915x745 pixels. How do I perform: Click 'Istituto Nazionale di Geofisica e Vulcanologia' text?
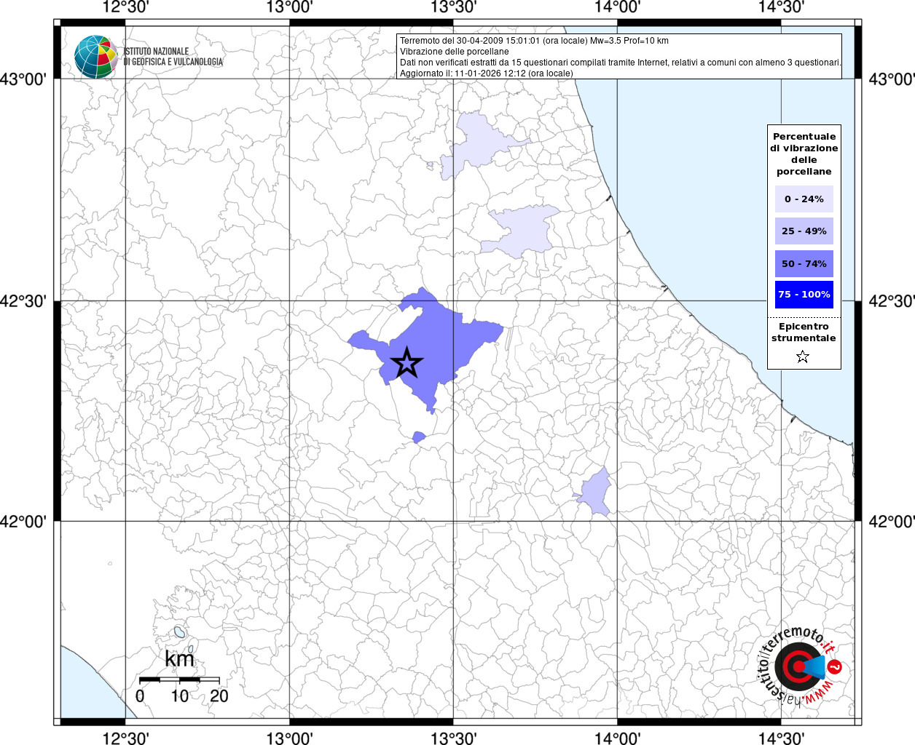tap(173, 57)
